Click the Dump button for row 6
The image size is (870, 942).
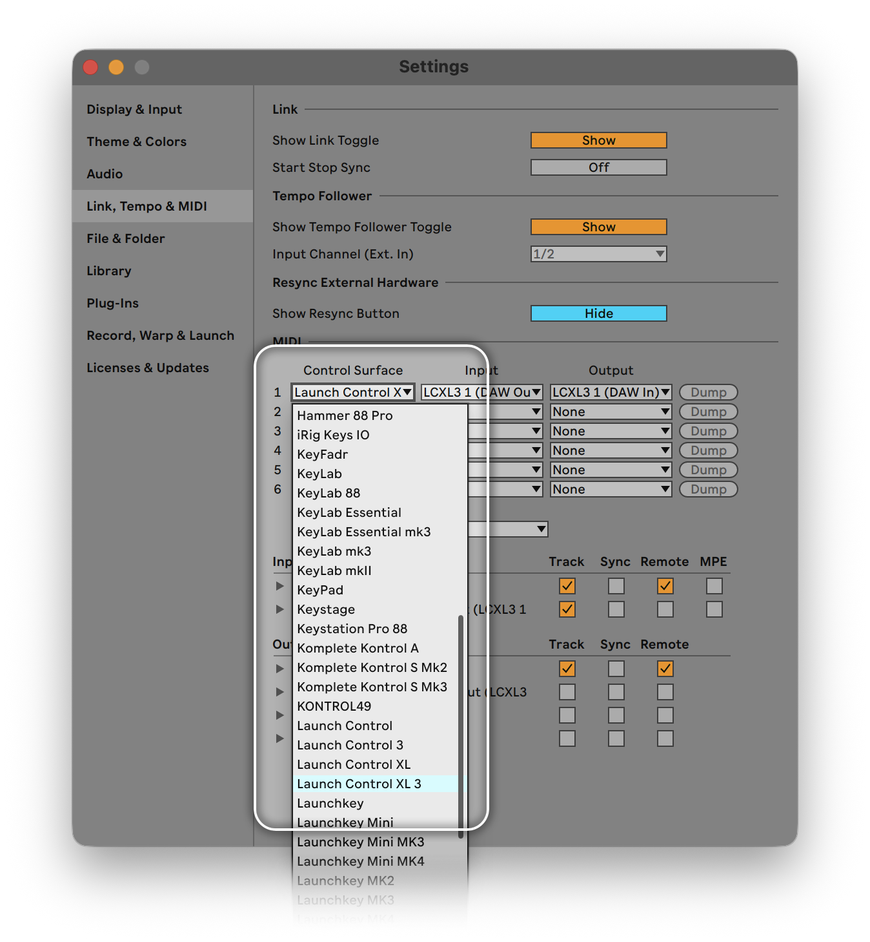click(x=708, y=489)
